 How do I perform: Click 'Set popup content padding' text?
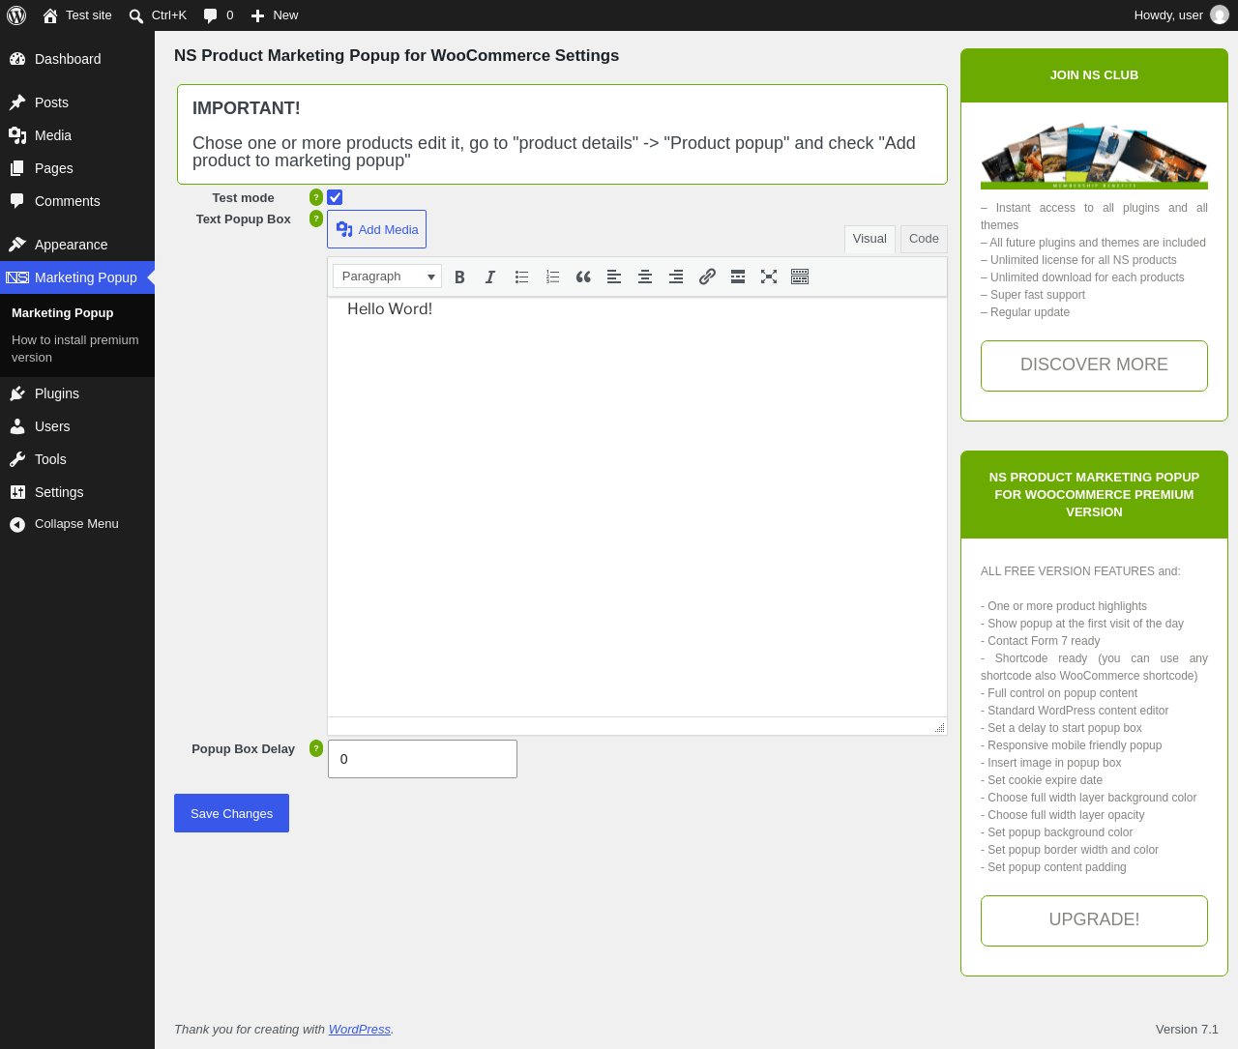[x=1053, y=867]
